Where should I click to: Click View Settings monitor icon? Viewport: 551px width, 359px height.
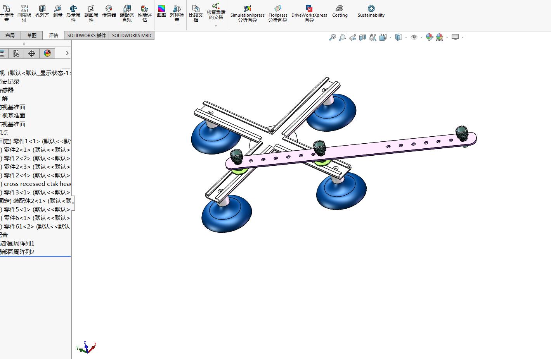coord(455,37)
